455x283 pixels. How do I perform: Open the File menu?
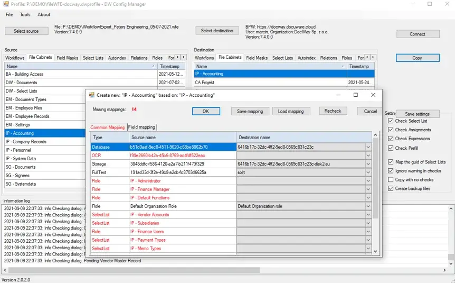(10, 14)
